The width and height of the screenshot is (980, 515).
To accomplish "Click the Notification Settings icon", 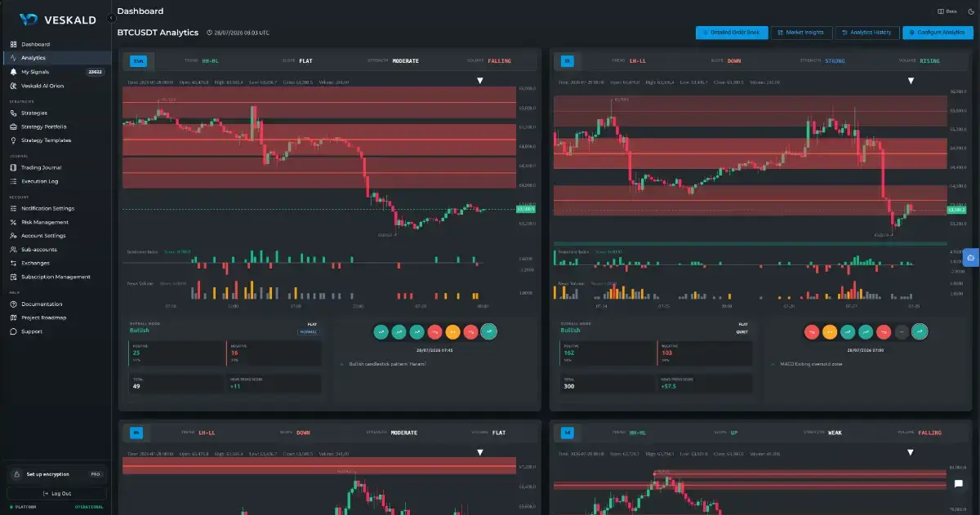I will (13, 208).
